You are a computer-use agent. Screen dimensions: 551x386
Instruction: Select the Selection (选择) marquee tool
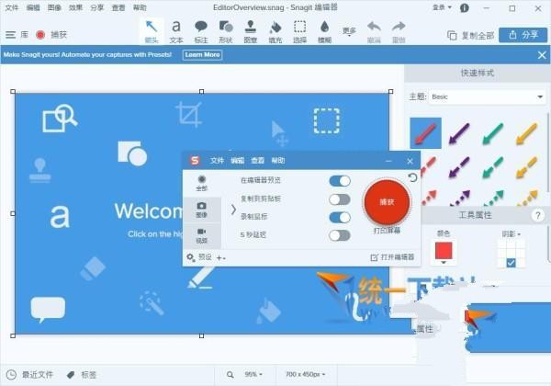tap(299, 31)
